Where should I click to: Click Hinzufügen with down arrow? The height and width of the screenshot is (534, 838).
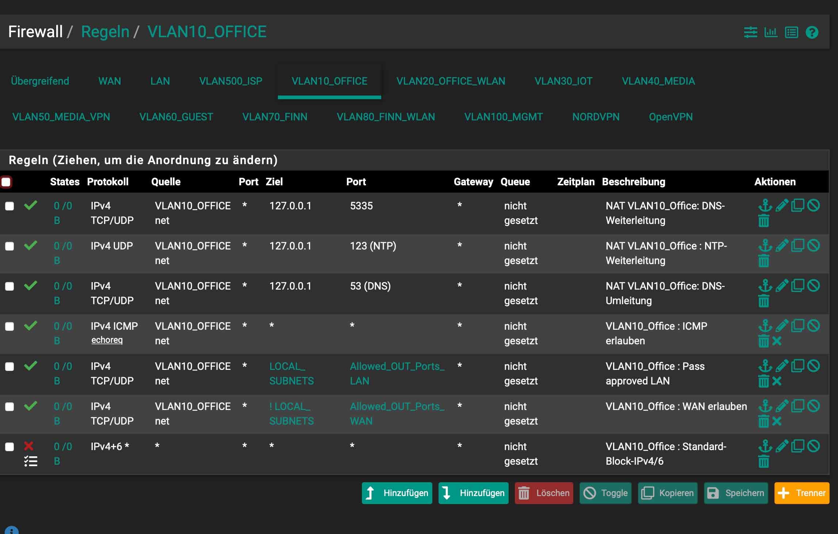473,493
